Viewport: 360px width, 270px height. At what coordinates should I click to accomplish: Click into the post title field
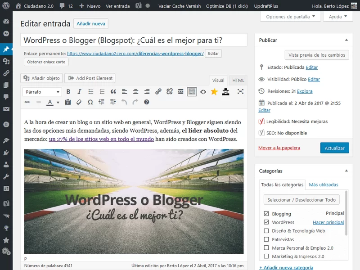click(134, 40)
